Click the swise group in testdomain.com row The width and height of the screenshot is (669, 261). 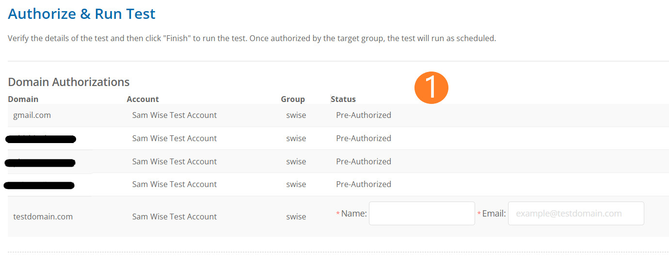[296, 217]
